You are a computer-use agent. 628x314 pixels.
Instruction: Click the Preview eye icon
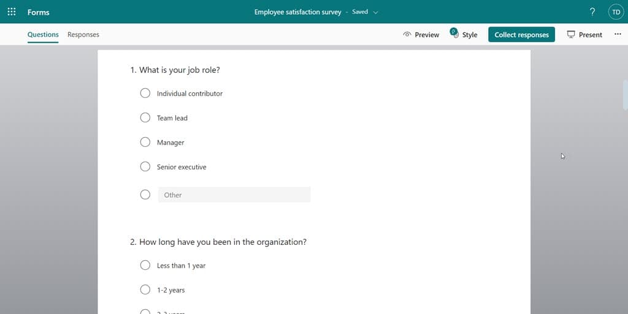point(407,35)
